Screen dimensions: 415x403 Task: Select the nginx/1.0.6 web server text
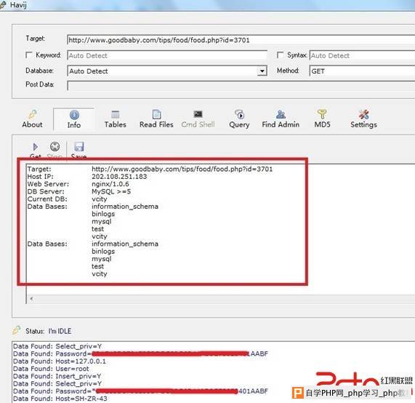[x=110, y=184]
